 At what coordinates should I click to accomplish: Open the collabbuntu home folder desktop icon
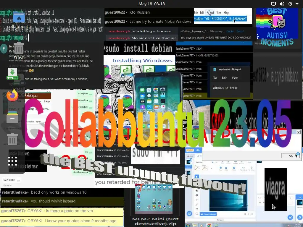19,18
